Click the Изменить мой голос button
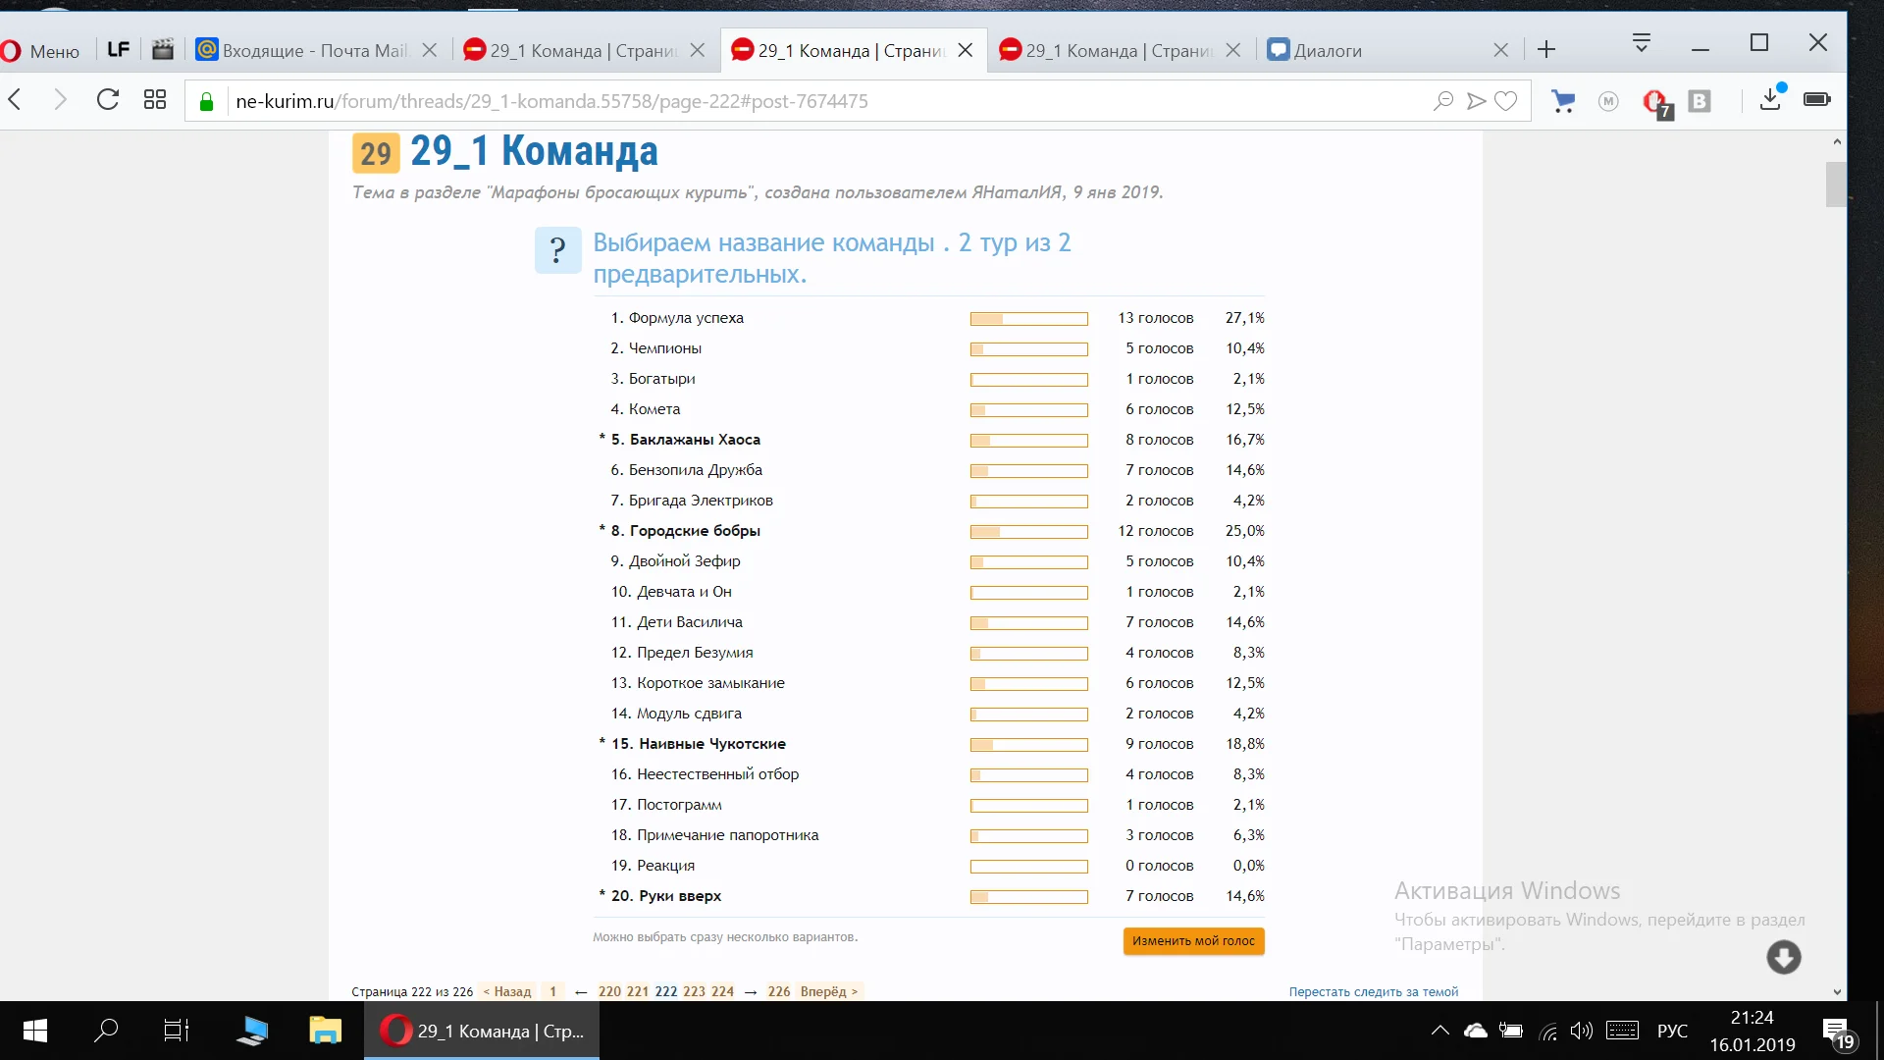Viewport: 1884px width, 1060px height. pos(1193,941)
